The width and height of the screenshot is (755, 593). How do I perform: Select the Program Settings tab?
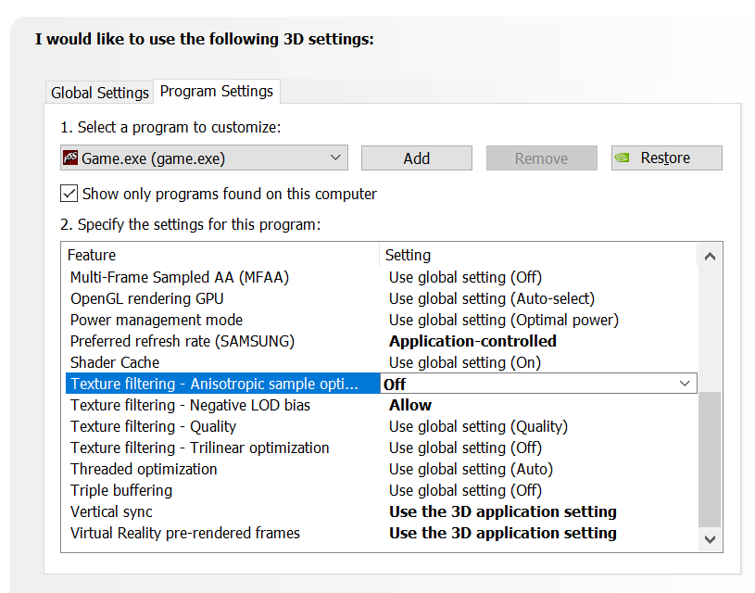[x=216, y=91]
